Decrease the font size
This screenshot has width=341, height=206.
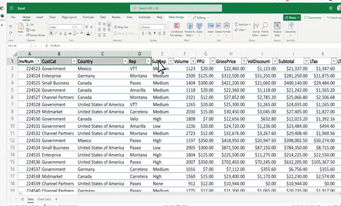click(x=91, y=27)
